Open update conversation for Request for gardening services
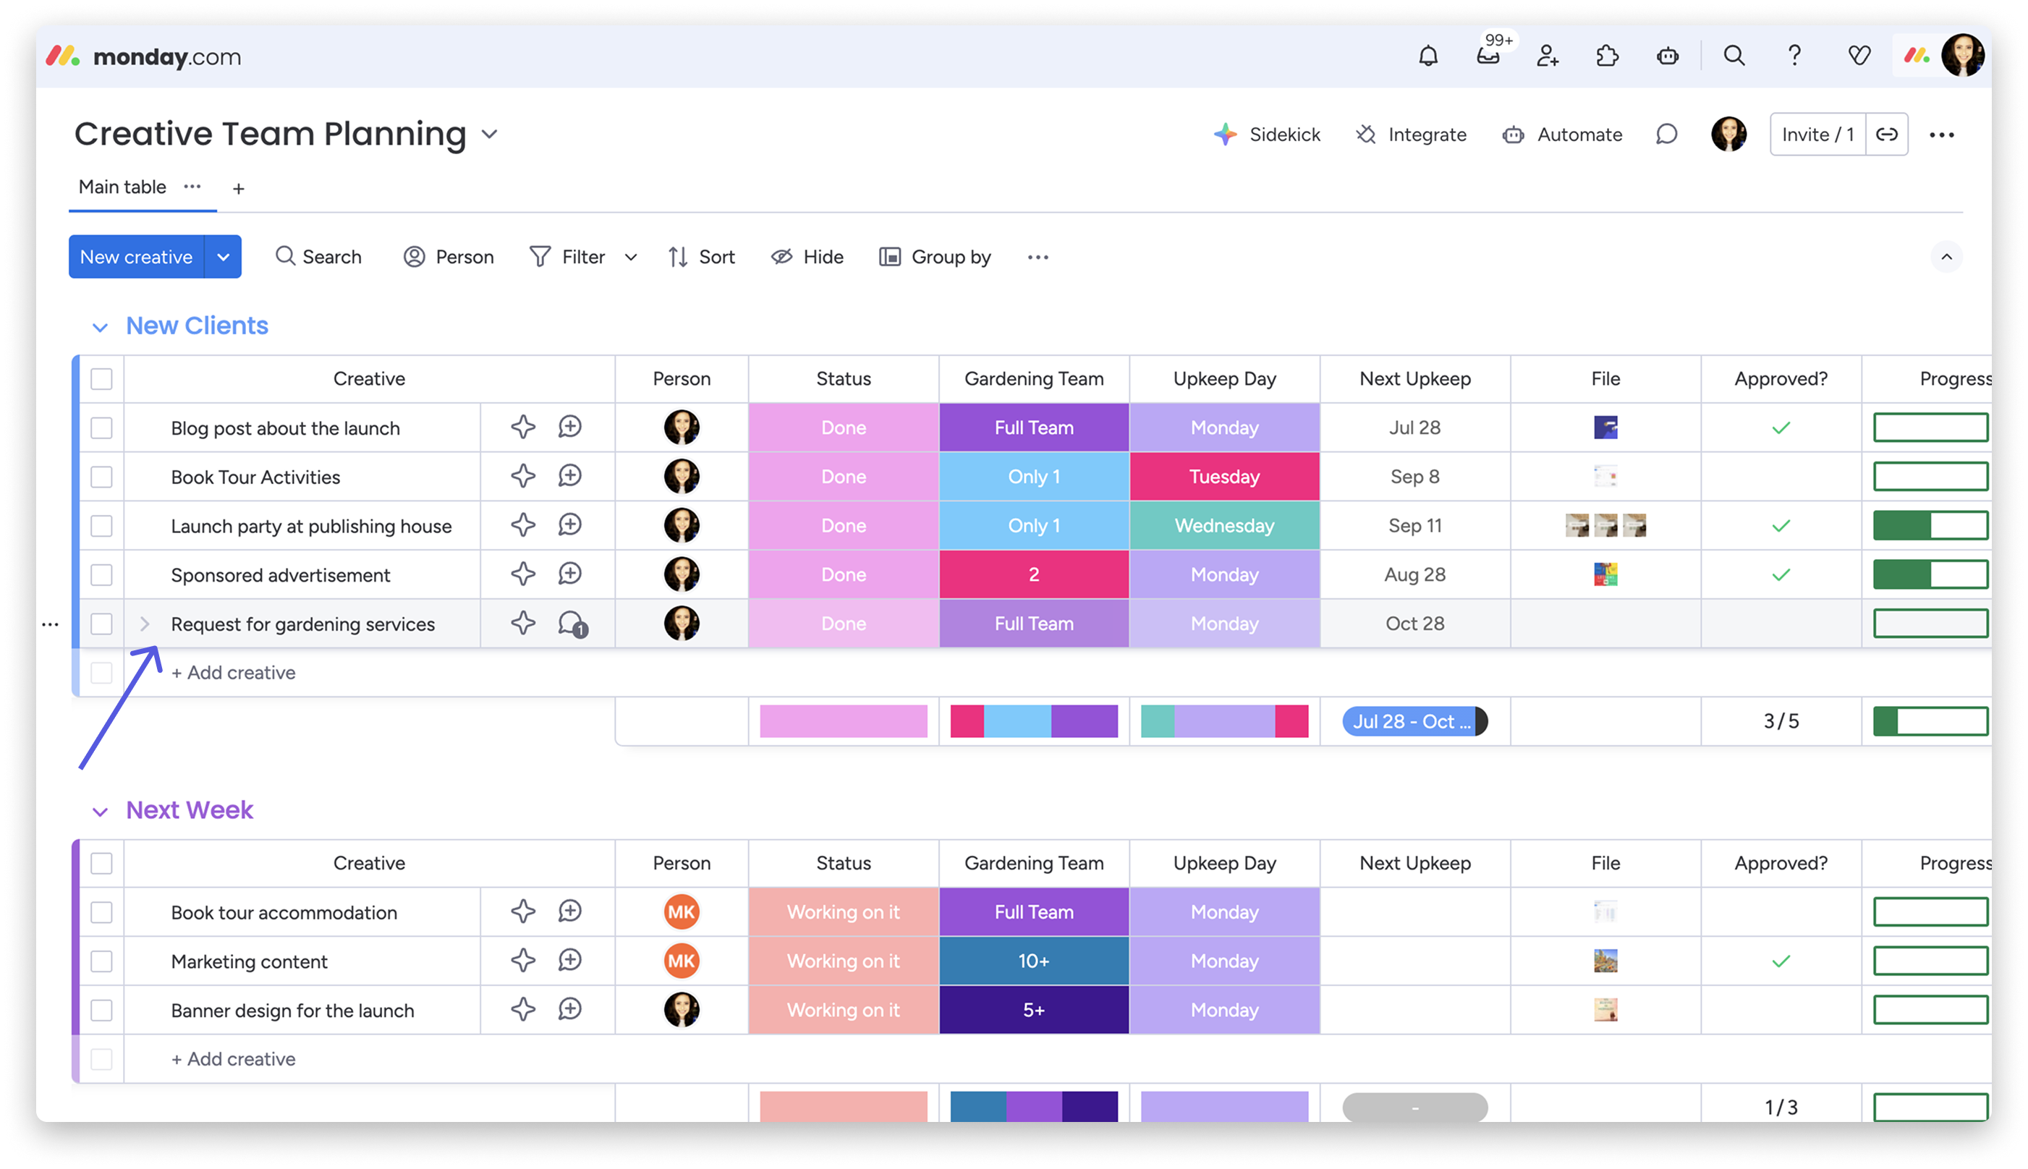 tap(572, 624)
